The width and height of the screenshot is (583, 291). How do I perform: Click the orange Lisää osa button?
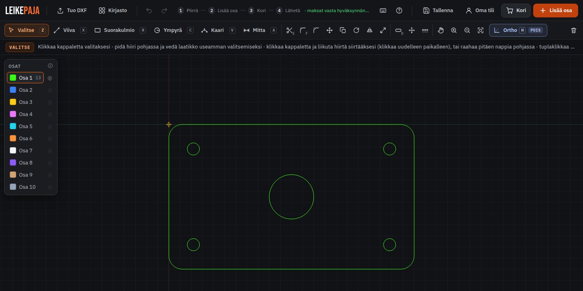(x=555, y=11)
